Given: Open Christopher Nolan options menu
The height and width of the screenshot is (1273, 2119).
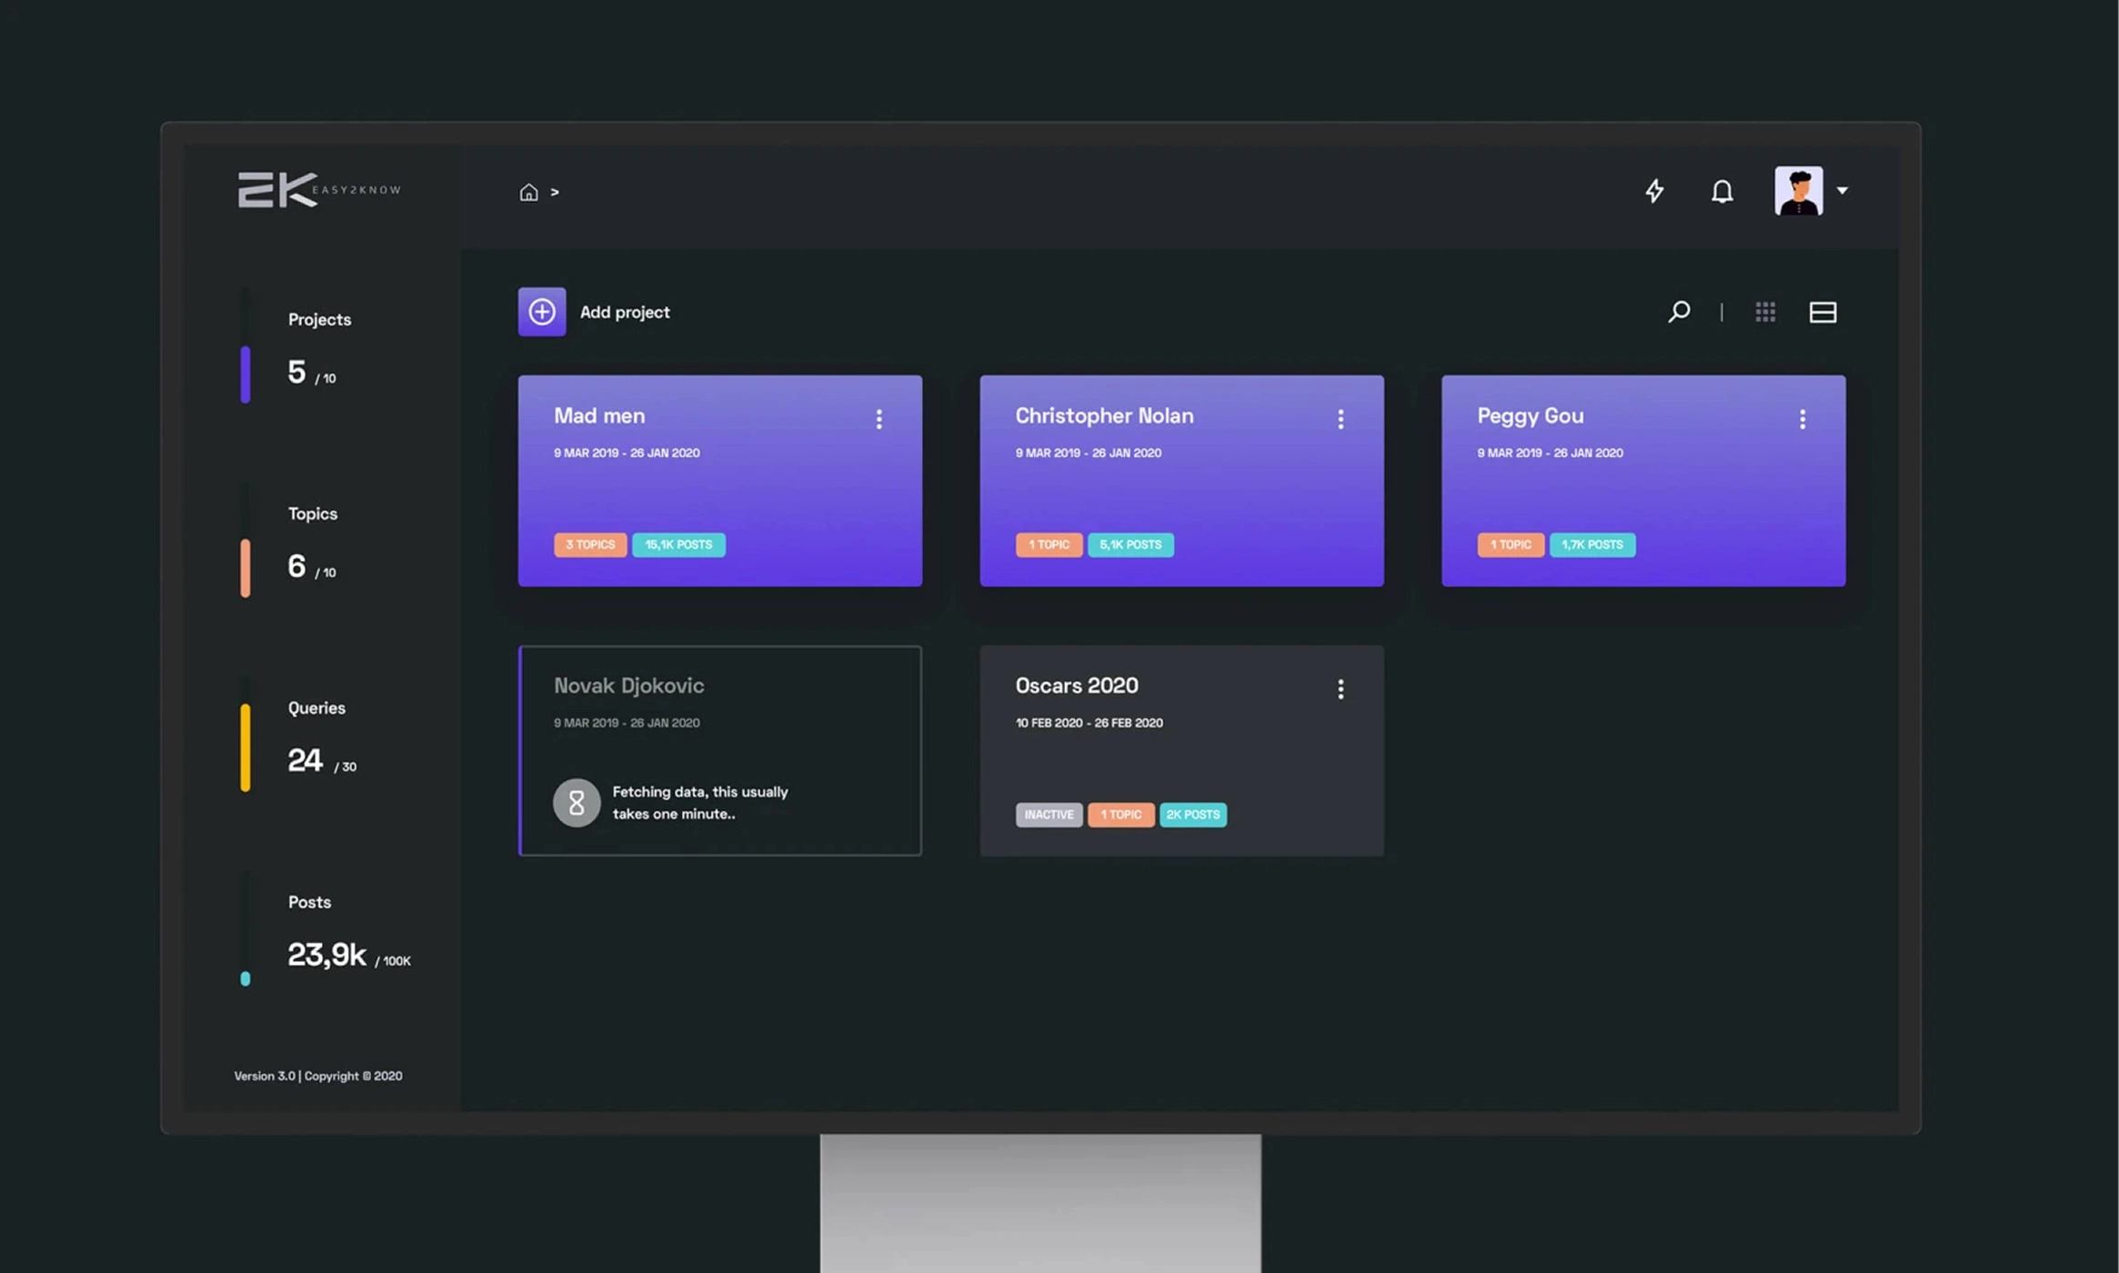Looking at the screenshot, I should pyautogui.click(x=1341, y=418).
